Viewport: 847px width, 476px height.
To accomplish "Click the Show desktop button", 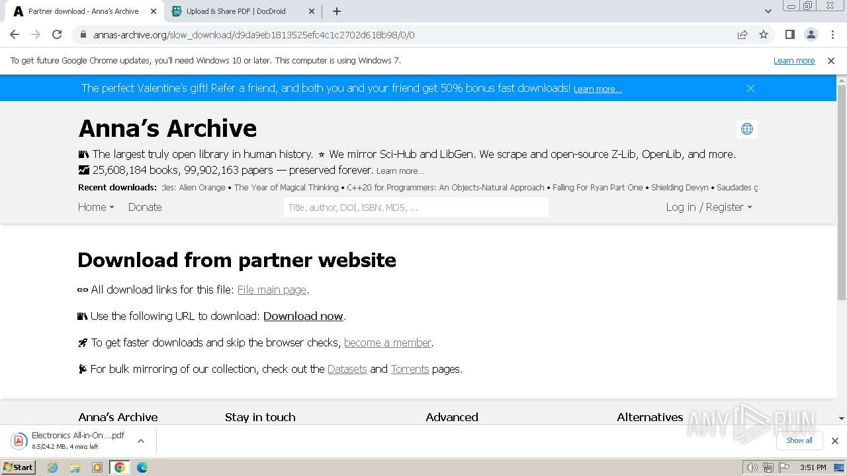I will pos(839,467).
